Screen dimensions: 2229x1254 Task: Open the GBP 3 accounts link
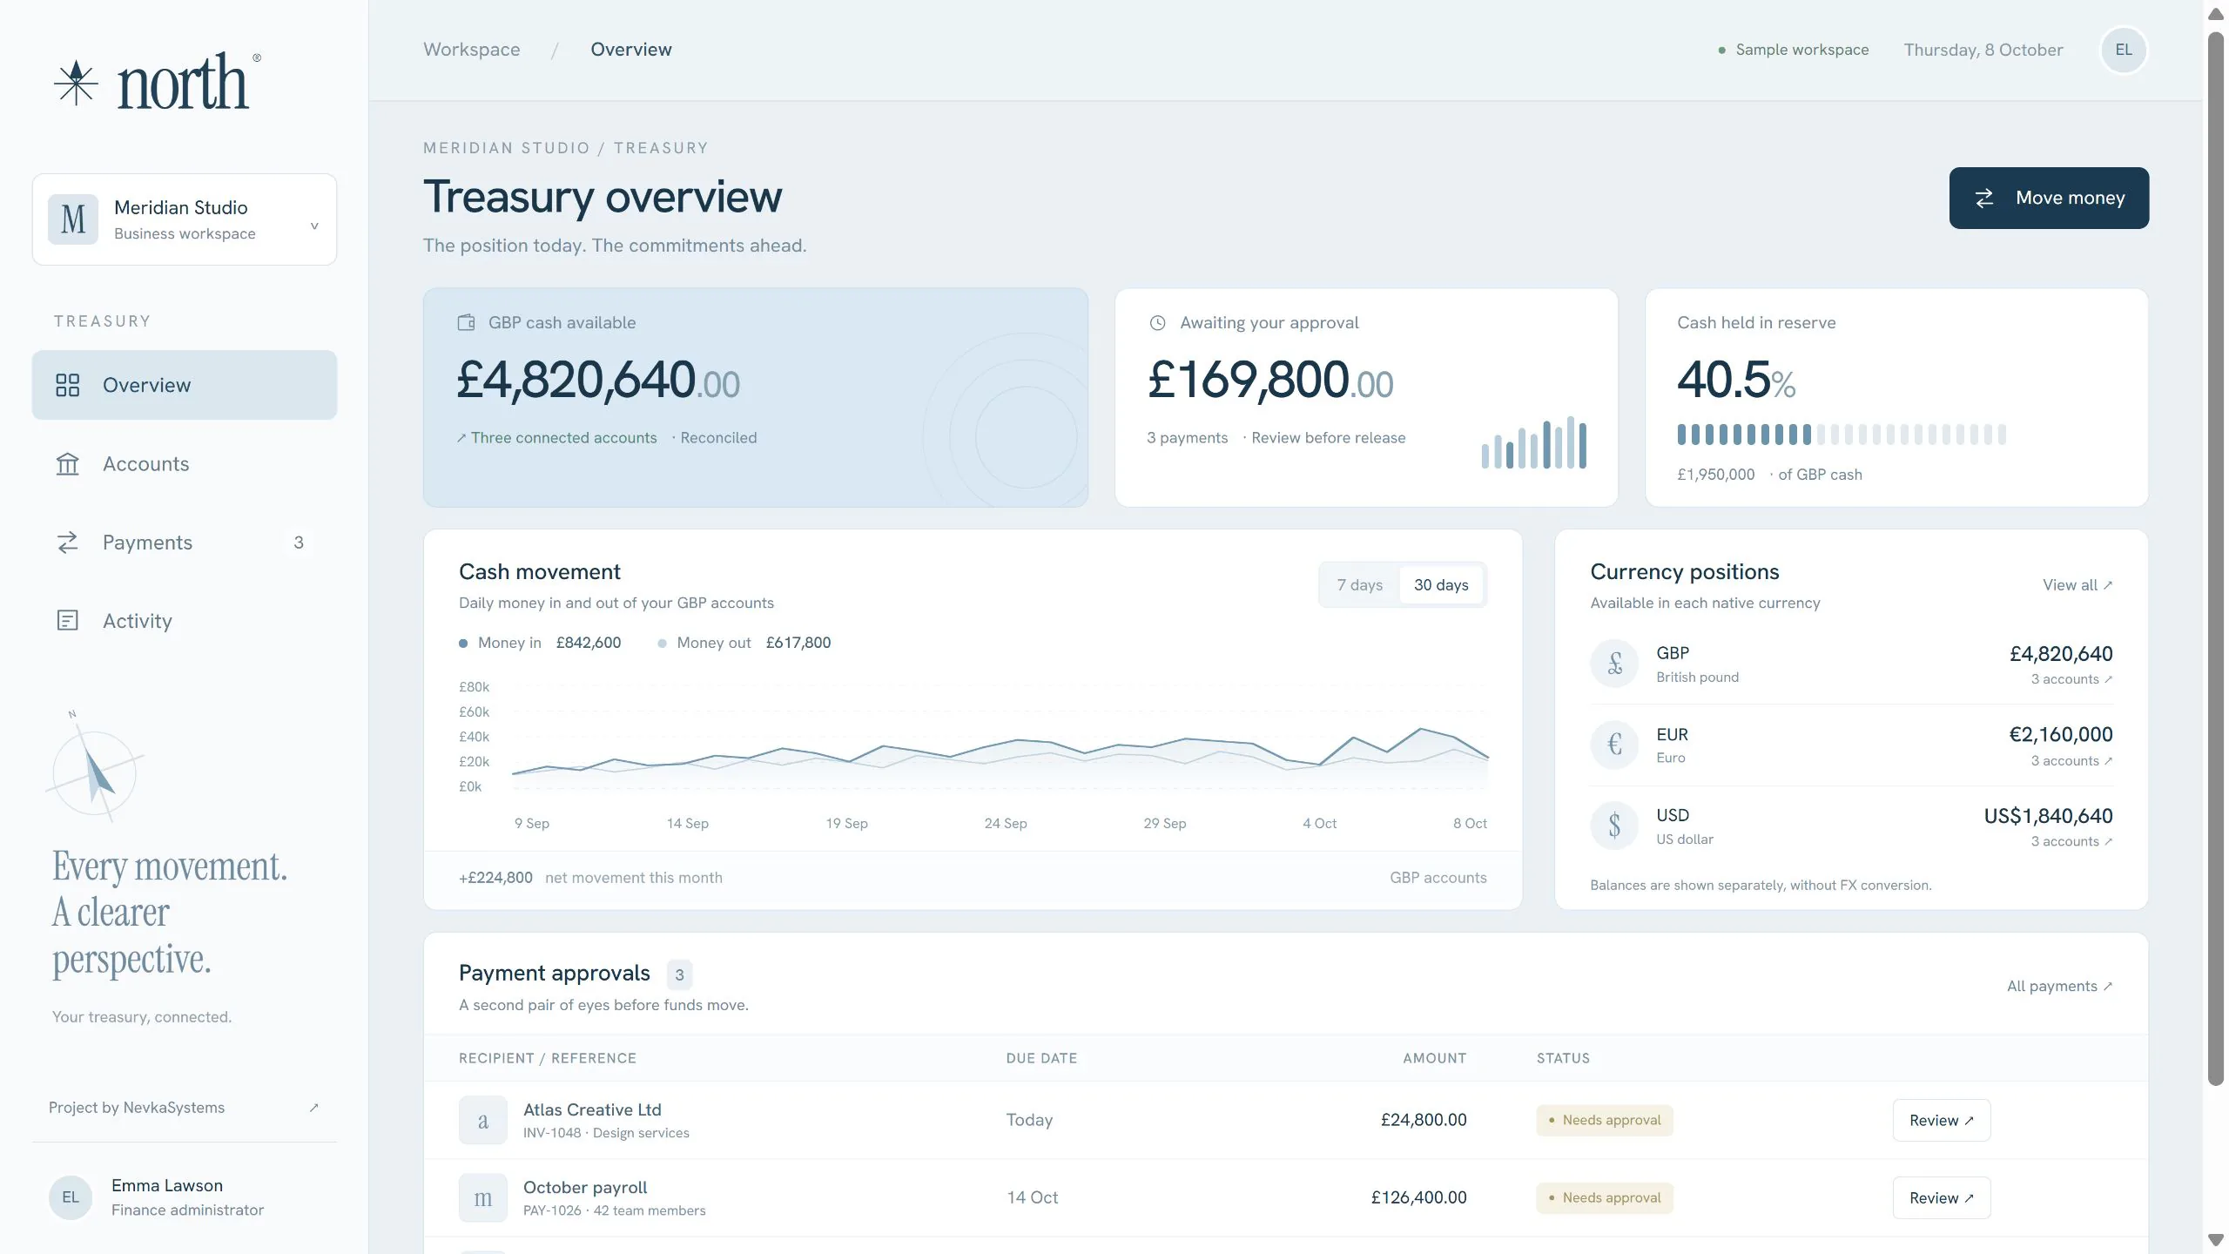tap(2071, 679)
